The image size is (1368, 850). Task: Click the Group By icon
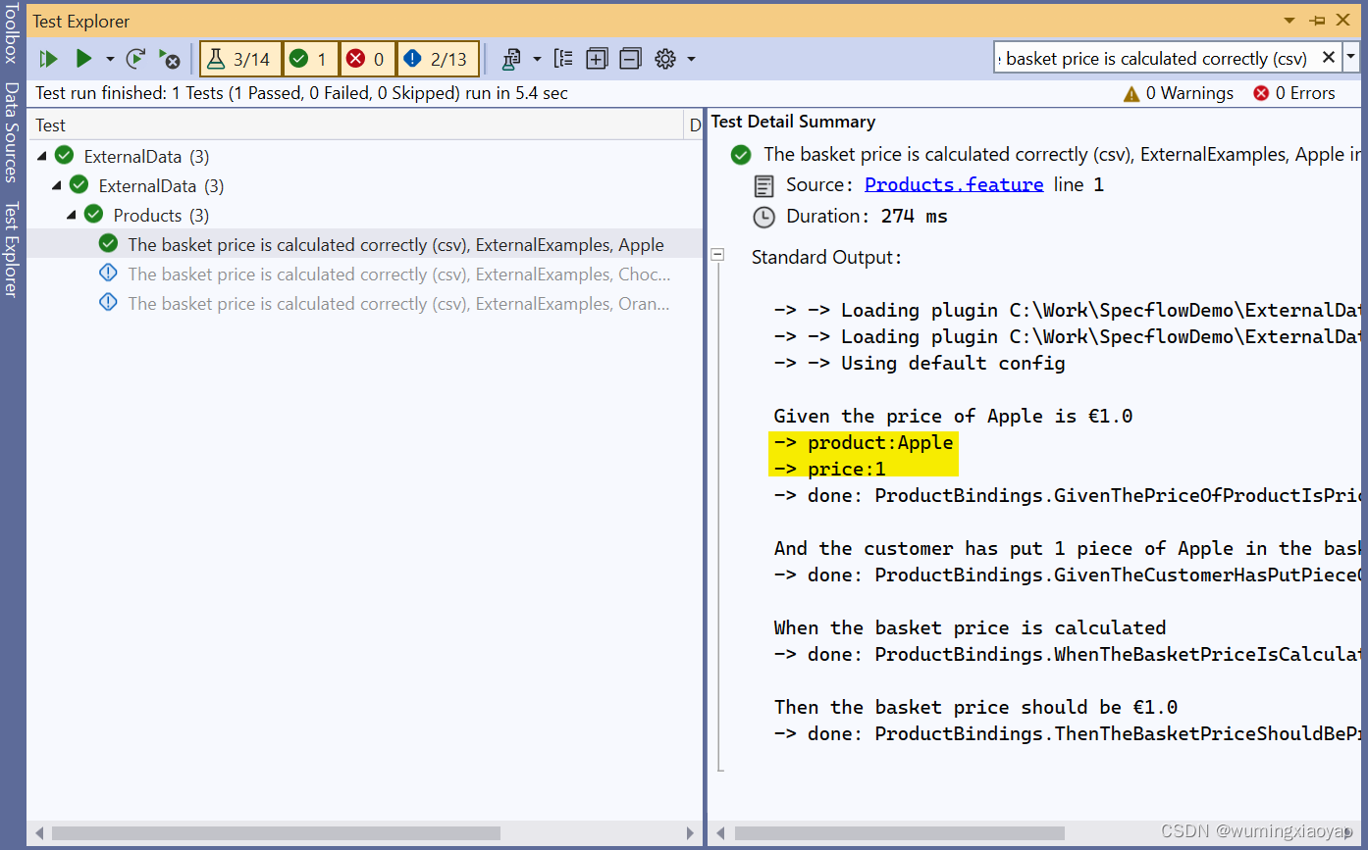pyautogui.click(x=563, y=59)
